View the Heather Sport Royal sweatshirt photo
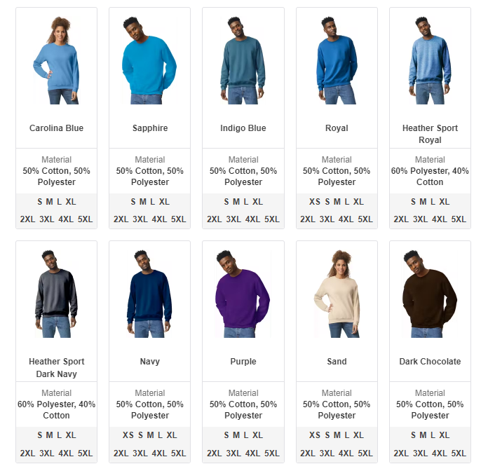Image resolution: width=488 pixels, height=471 pixels. pos(430,60)
